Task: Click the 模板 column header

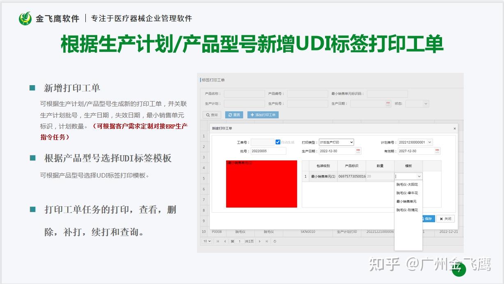Action: pyautogui.click(x=408, y=166)
